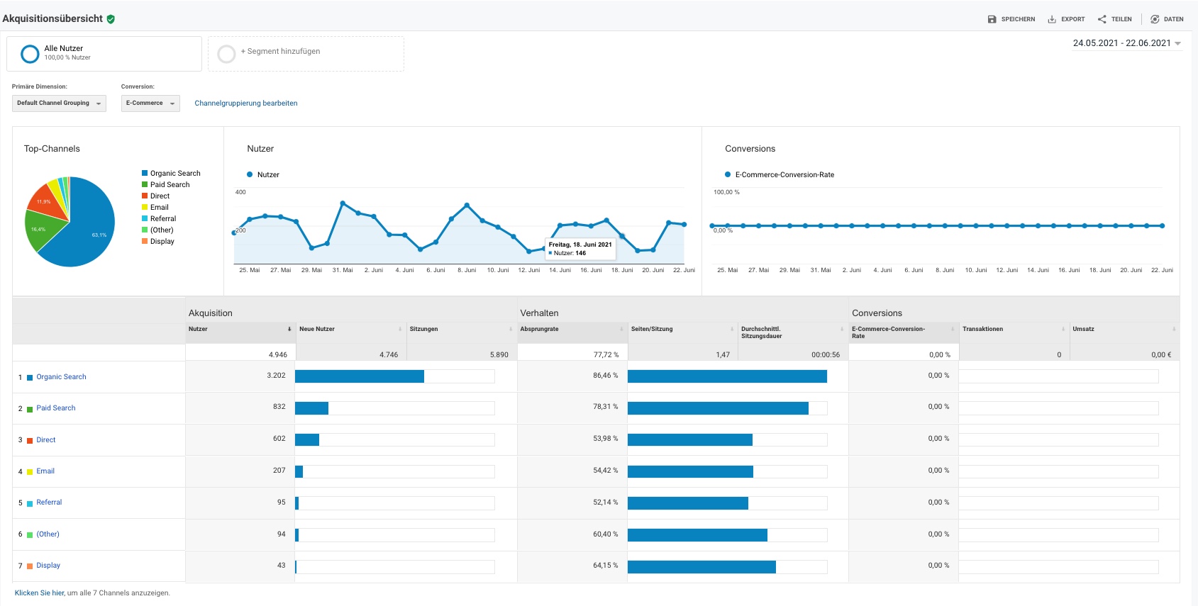
Task: Click the Export button label
Action: click(1073, 19)
